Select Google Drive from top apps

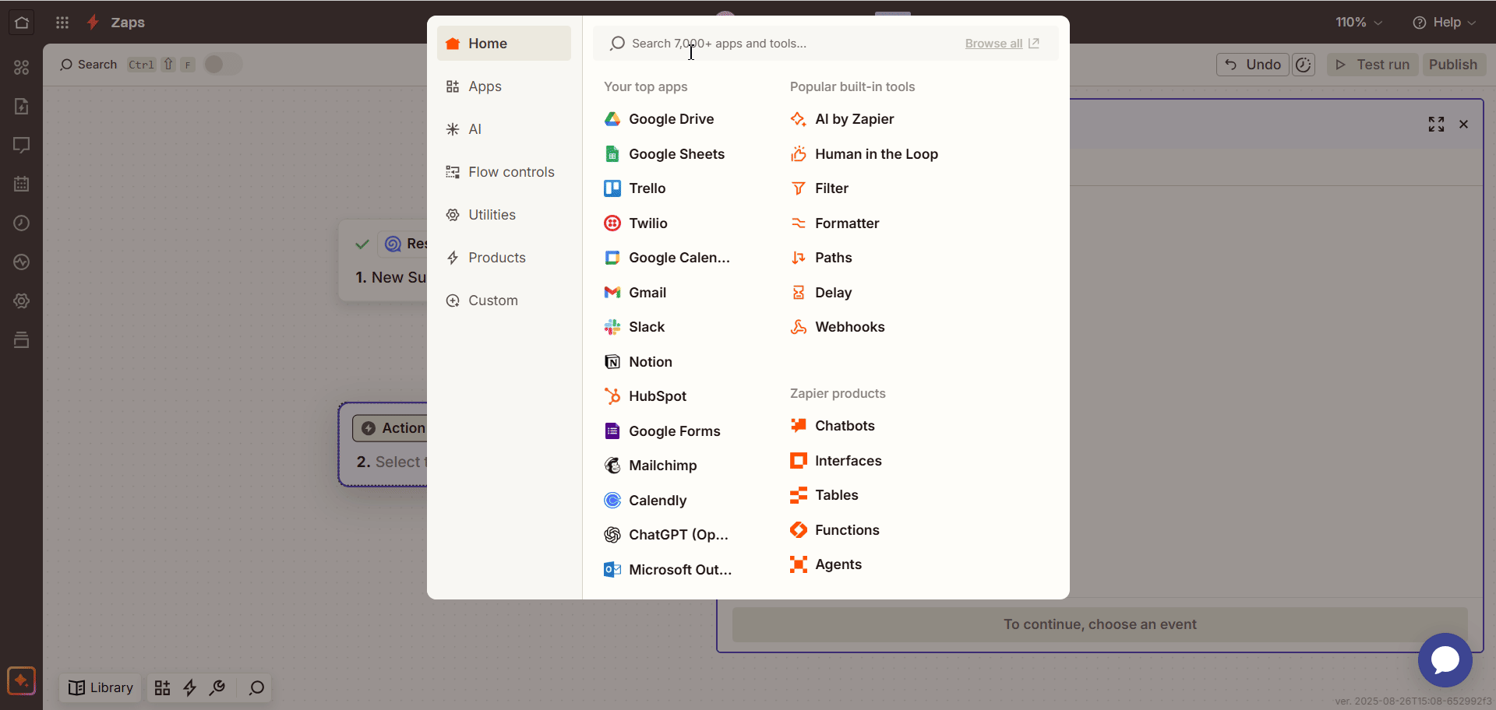(659, 119)
